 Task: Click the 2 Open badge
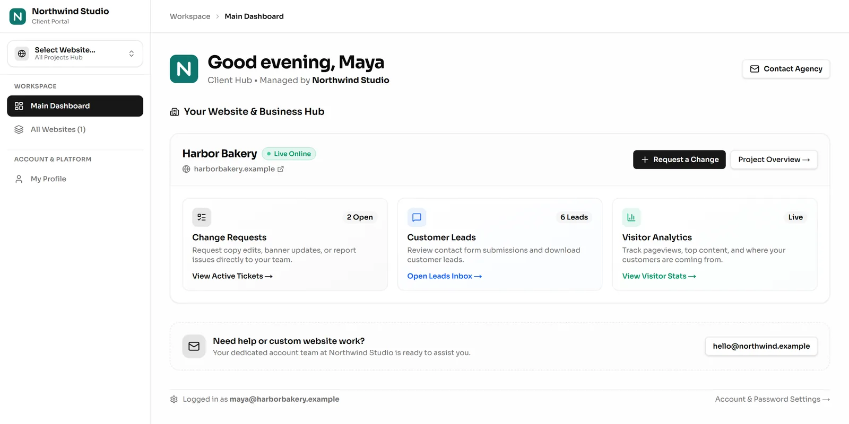pyautogui.click(x=360, y=217)
